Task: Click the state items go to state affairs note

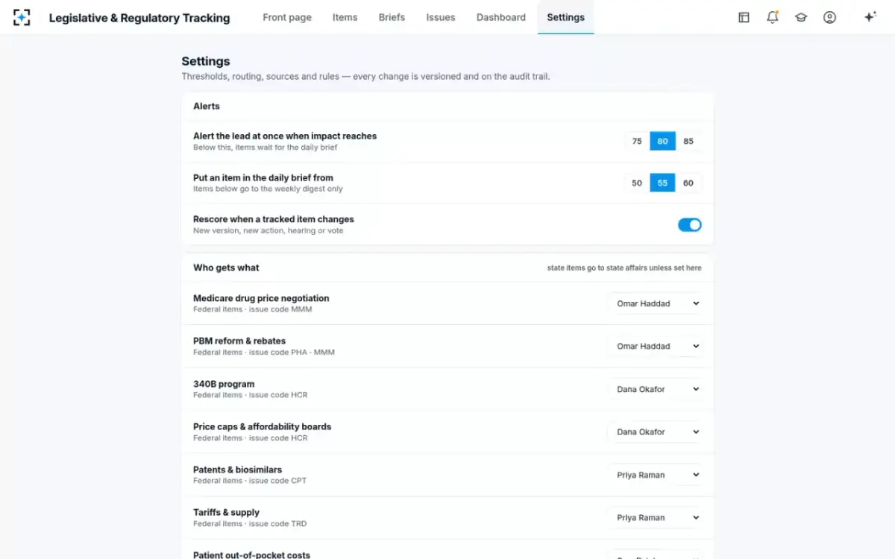Action: pos(624,268)
